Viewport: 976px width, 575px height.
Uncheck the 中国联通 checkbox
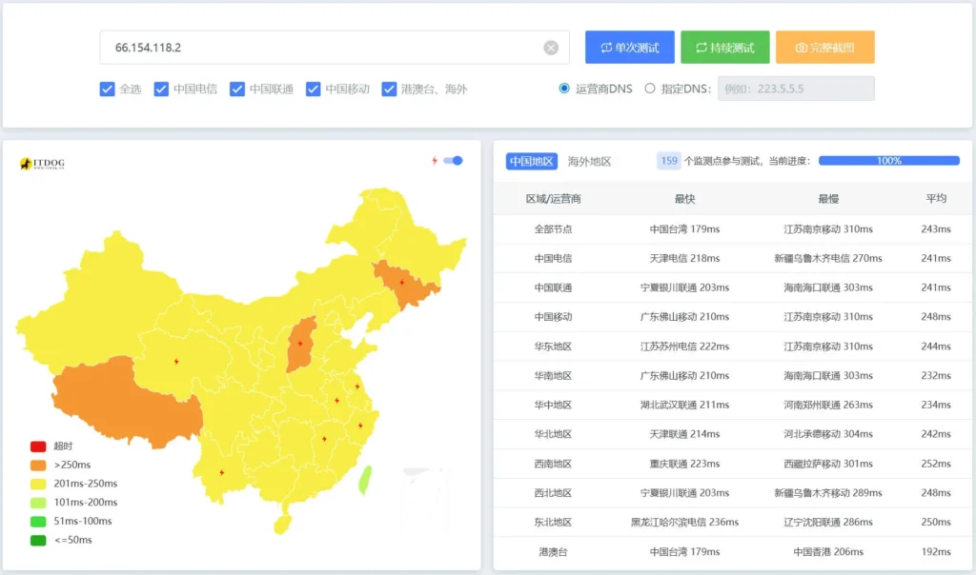237,89
